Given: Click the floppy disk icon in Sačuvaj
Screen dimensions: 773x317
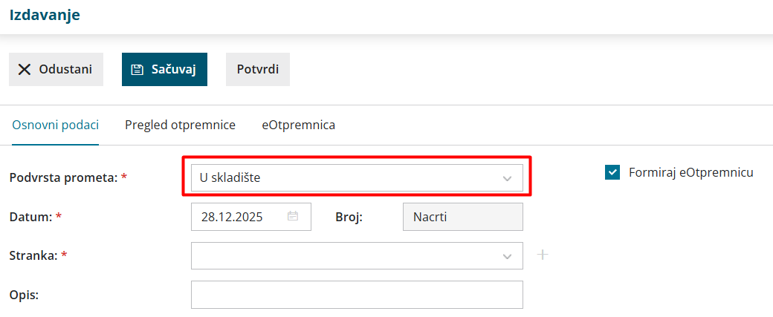Looking at the screenshot, I should [x=137, y=69].
